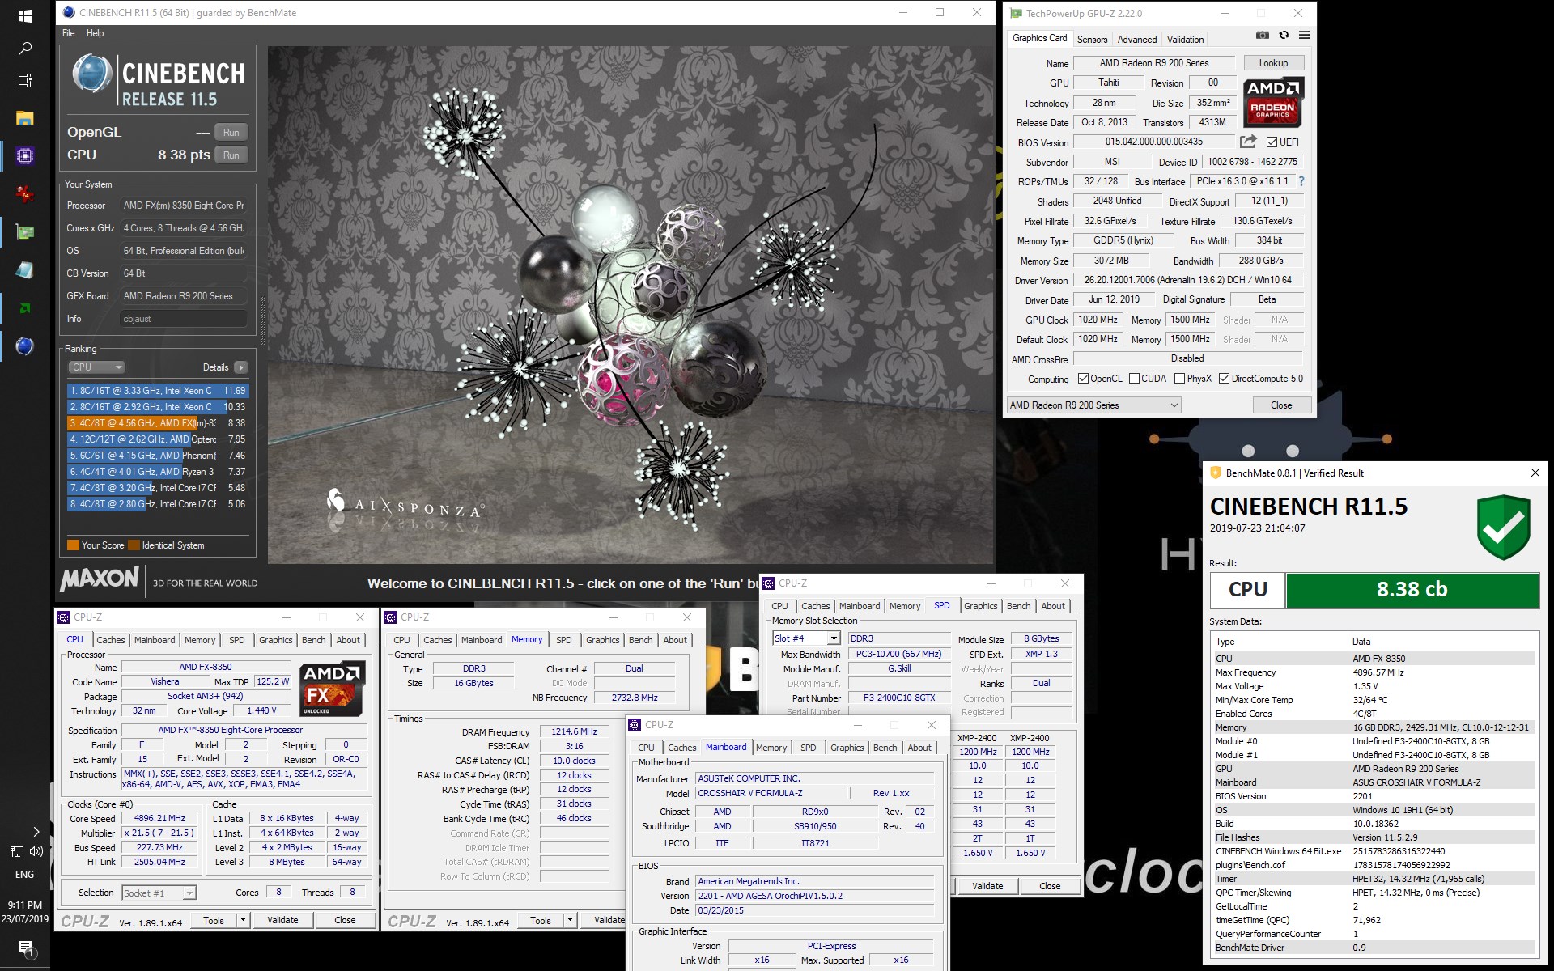Click the Bus Interface question mark in GPU-Z
Screen dimensions: 1554x971
[x=1301, y=181]
